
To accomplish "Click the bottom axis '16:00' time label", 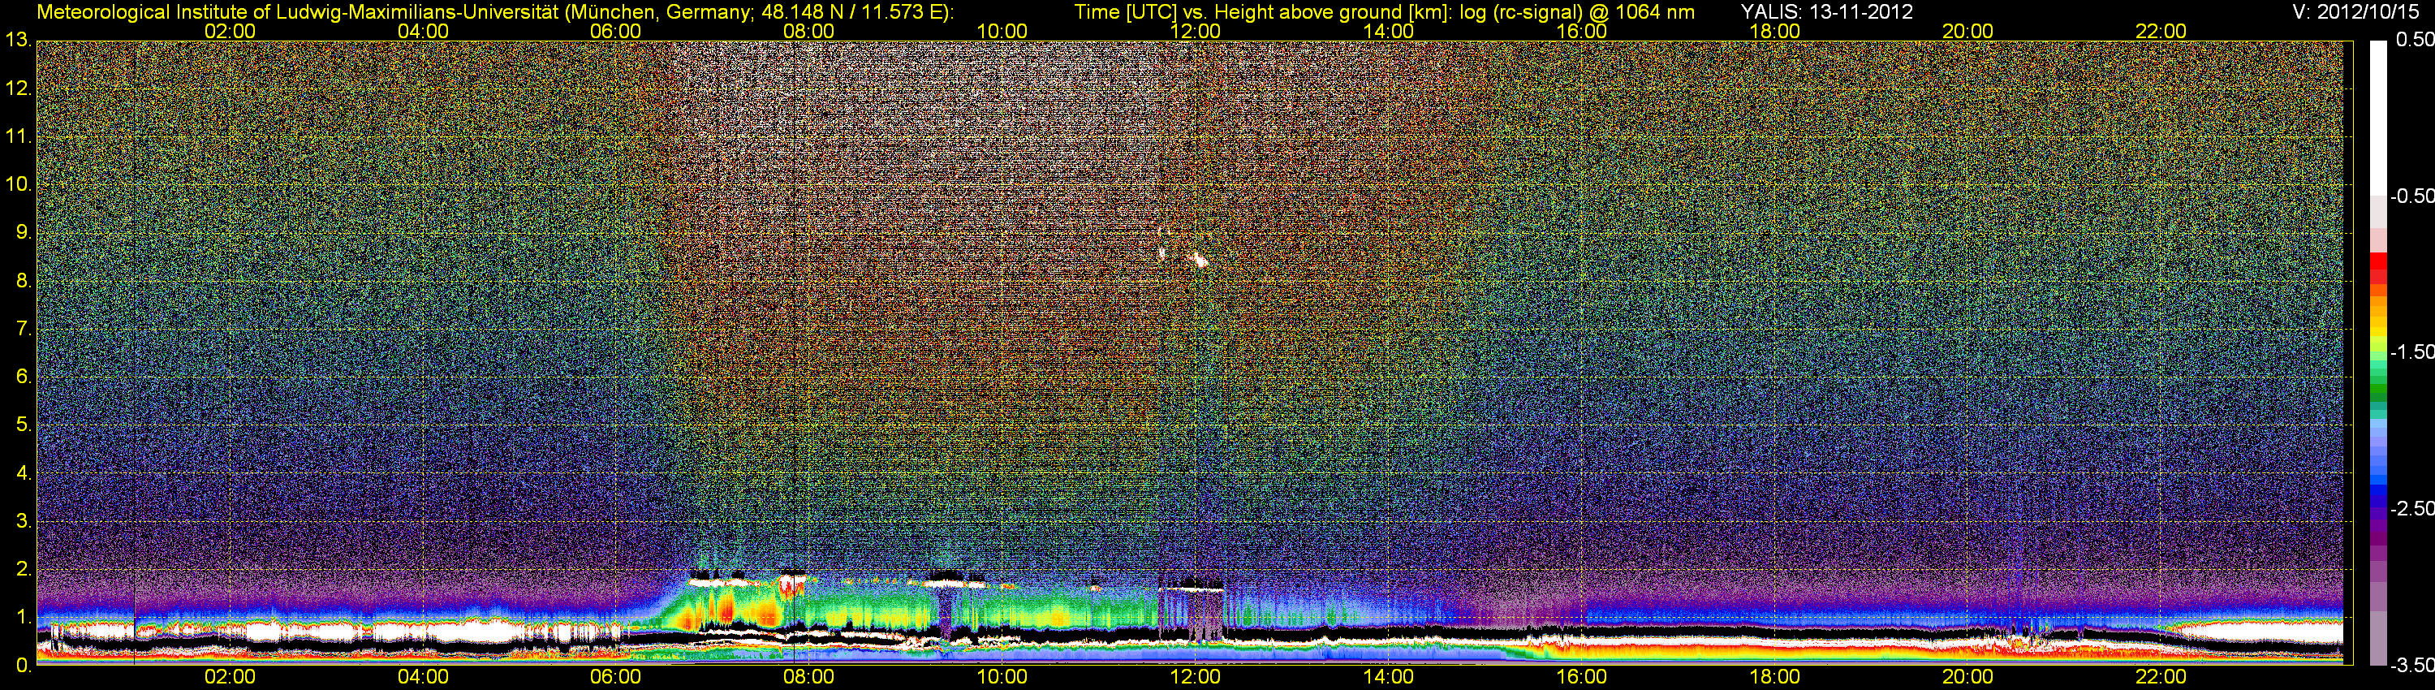I will pos(1581,677).
